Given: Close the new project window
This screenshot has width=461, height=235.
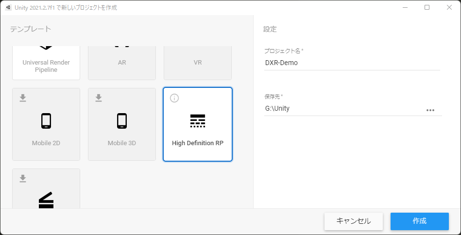Looking at the screenshot, I should tap(449, 8).
